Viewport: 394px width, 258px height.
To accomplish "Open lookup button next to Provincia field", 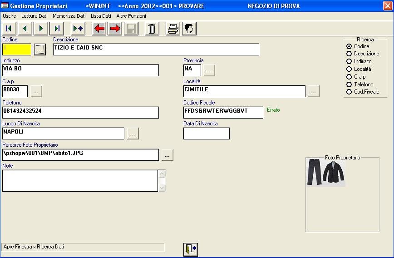I will tap(209, 70).
